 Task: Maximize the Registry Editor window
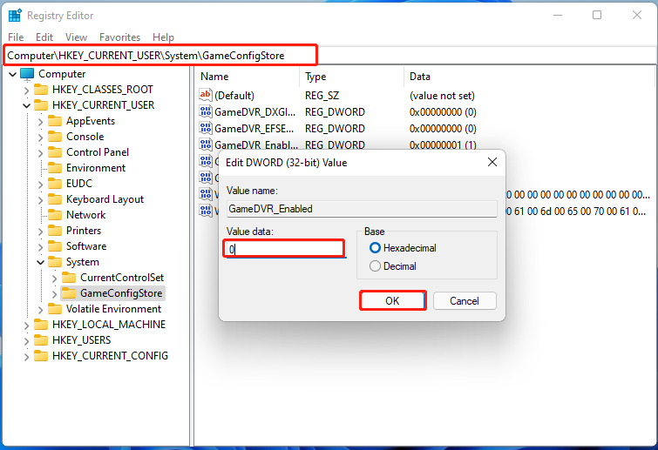point(597,15)
